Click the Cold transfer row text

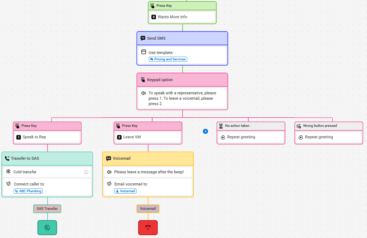click(x=25, y=172)
